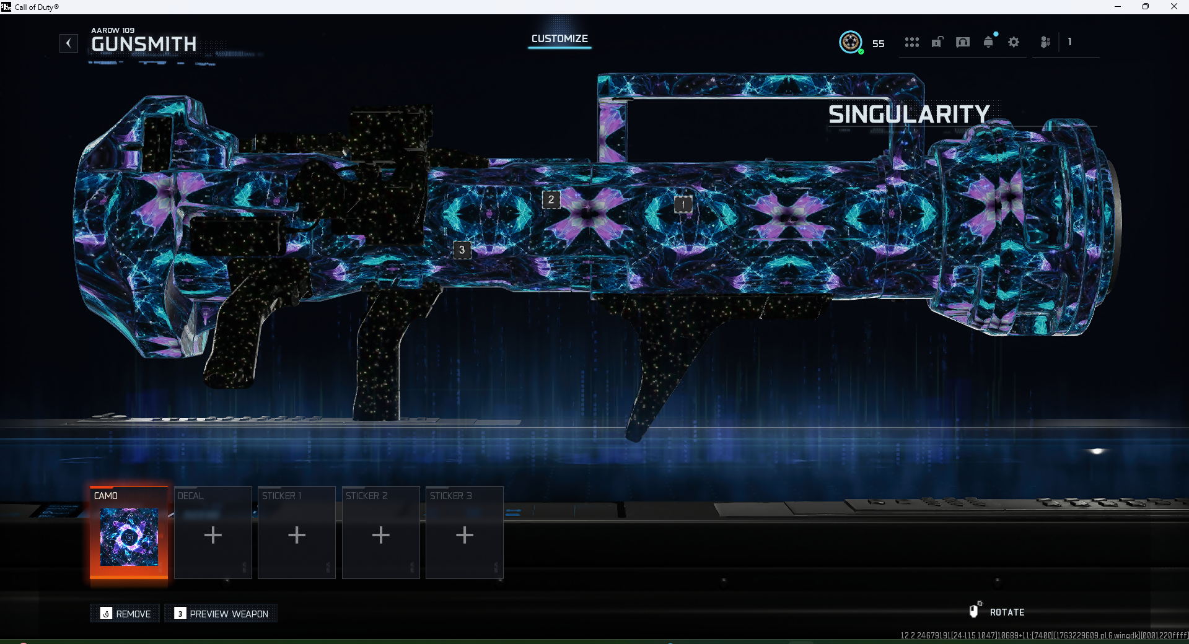
Task: Click the unlock padlock icon
Action: pyautogui.click(x=937, y=42)
